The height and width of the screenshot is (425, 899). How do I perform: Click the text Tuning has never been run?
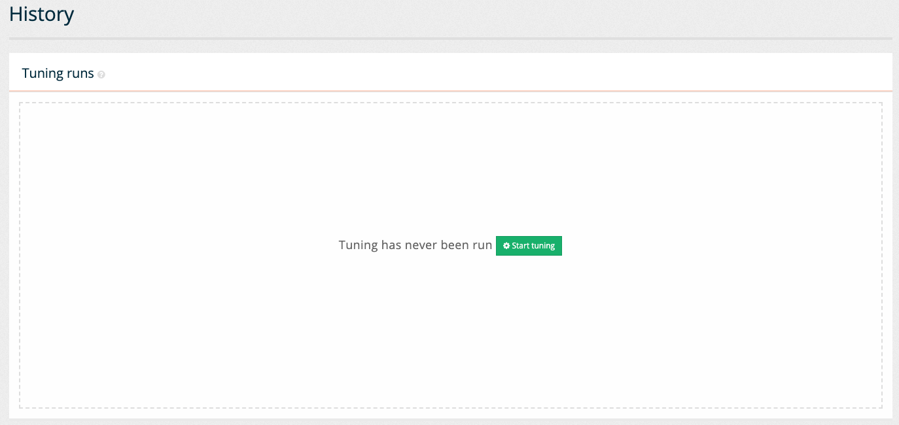[x=415, y=245]
